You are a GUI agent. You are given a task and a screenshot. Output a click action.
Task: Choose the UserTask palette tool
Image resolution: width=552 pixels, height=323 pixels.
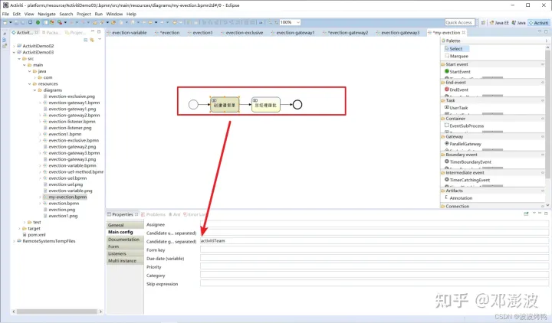tap(459, 108)
